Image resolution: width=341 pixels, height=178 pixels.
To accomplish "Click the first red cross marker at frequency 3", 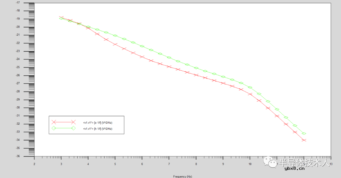I will [61, 17].
